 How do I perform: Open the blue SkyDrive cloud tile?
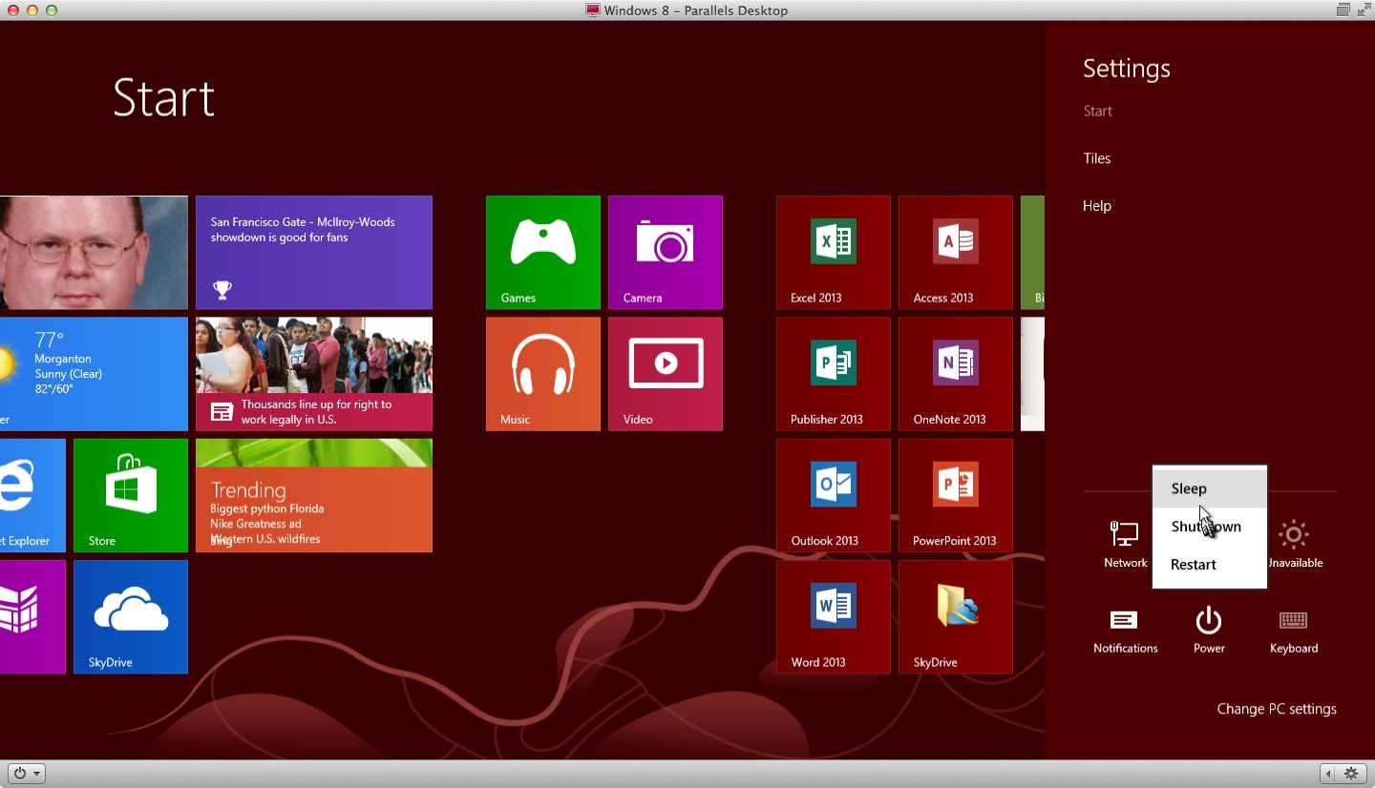[131, 616]
